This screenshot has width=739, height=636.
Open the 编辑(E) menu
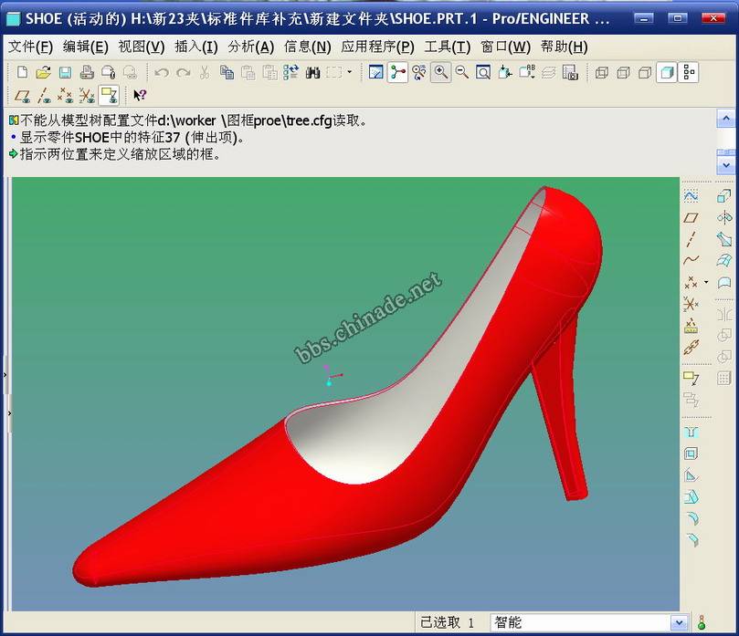click(85, 47)
